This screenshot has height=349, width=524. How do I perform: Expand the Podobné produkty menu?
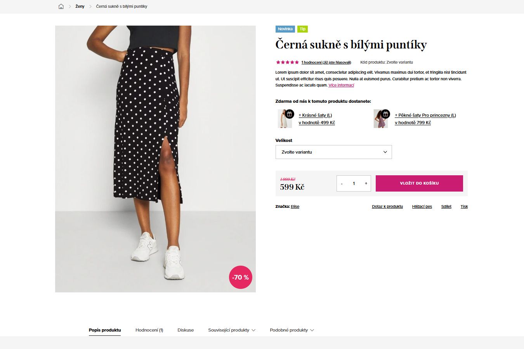tap(292, 330)
